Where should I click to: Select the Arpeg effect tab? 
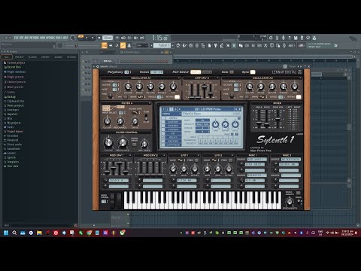point(173,118)
